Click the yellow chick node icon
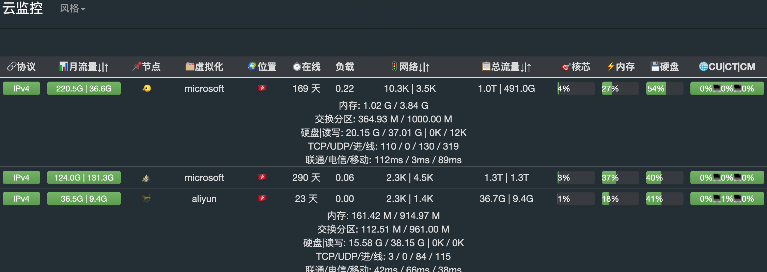767x272 pixels. (146, 89)
